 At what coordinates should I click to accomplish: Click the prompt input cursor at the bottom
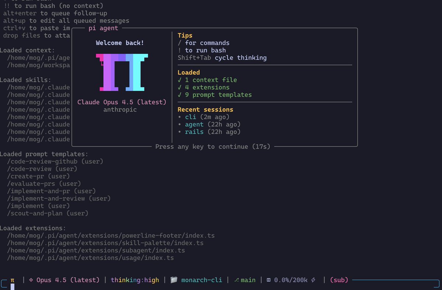tap(13, 287)
